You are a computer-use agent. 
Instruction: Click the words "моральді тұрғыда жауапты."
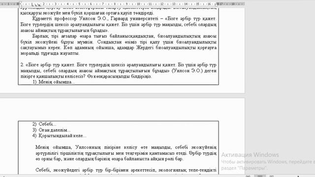pyautogui.click(x=50, y=54)
